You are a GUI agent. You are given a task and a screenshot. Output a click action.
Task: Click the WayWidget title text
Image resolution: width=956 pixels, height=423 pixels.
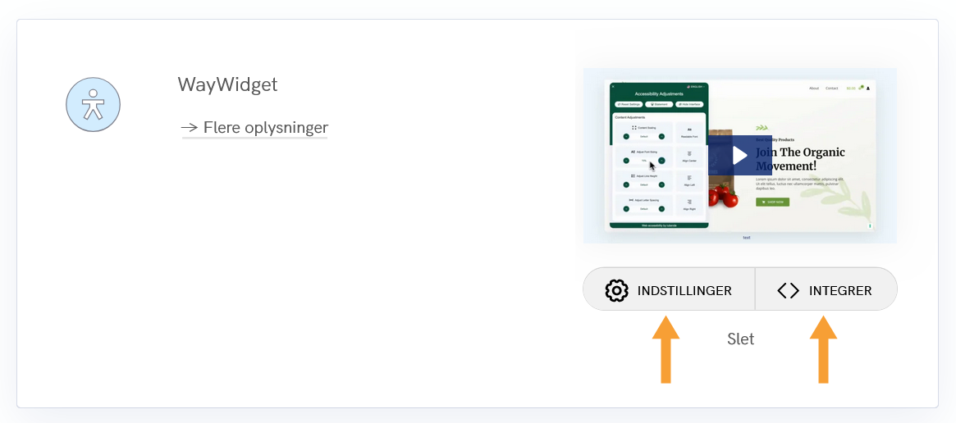click(227, 84)
